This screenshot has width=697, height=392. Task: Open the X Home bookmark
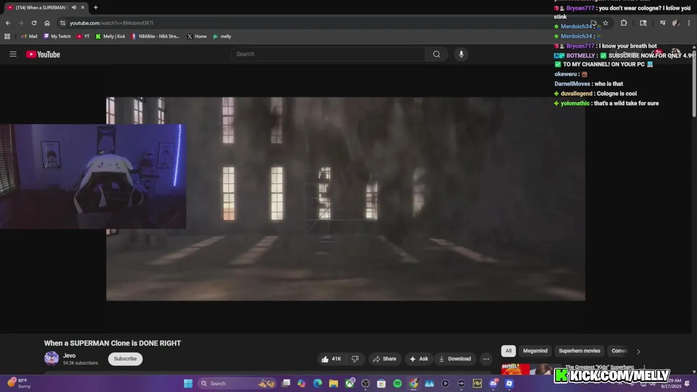(x=197, y=36)
